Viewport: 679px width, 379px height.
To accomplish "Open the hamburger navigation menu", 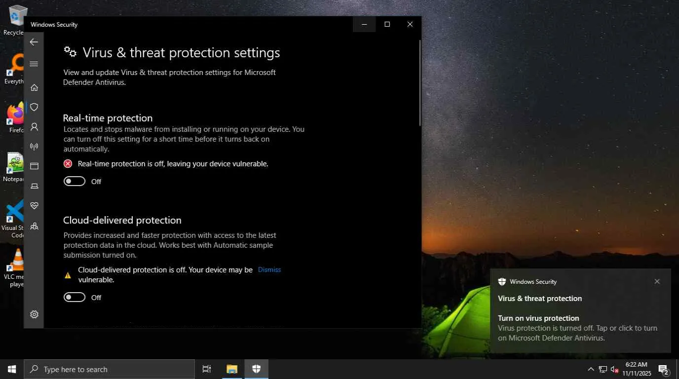I will (x=34, y=64).
